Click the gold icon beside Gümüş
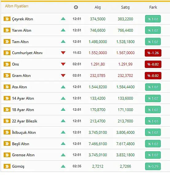Screen dimensions: 170x175 pos(7,166)
